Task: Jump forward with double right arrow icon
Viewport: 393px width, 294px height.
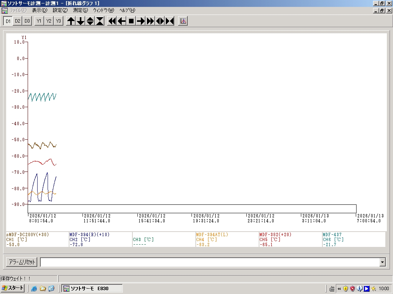Action: (150, 21)
